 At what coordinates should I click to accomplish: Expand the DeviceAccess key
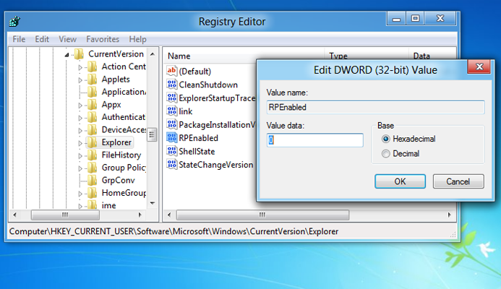pyautogui.click(x=80, y=131)
